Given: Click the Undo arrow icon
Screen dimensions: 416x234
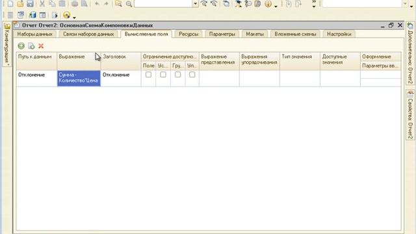Looking at the screenshot, I should [97, 3].
